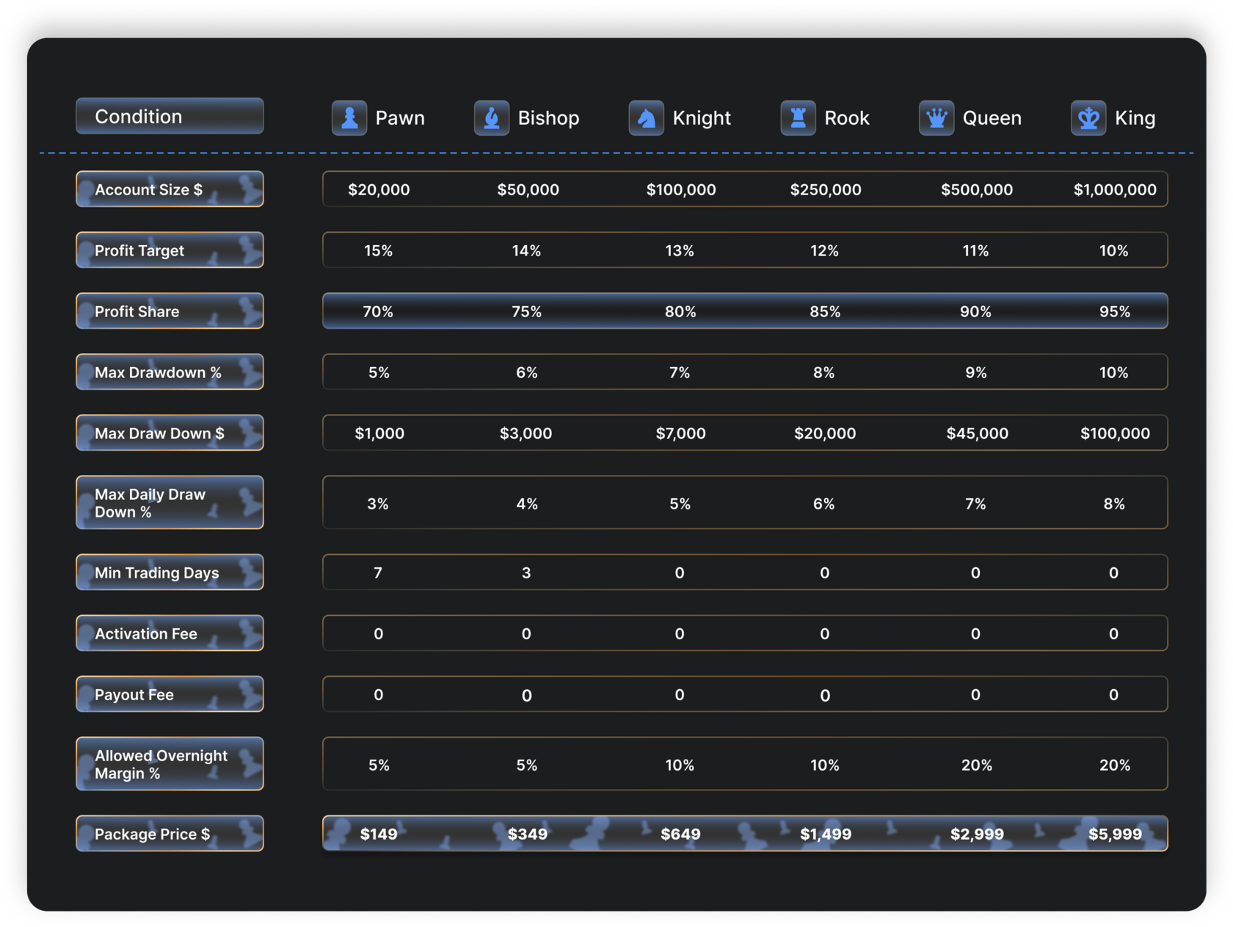Viewport: 1233px width, 927px height.
Task: Click the 95% King profit share value
Action: (1114, 311)
